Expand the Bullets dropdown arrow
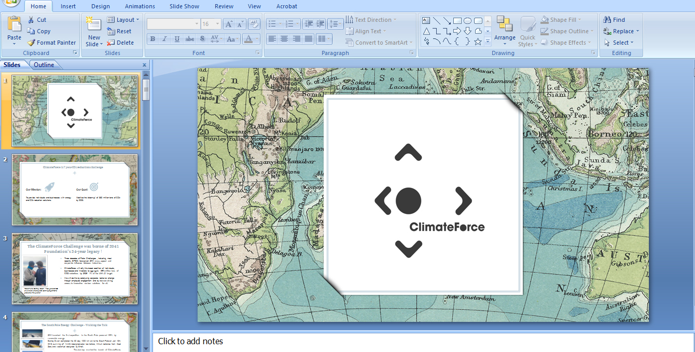The width and height of the screenshot is (695, 352). point(280,24)
